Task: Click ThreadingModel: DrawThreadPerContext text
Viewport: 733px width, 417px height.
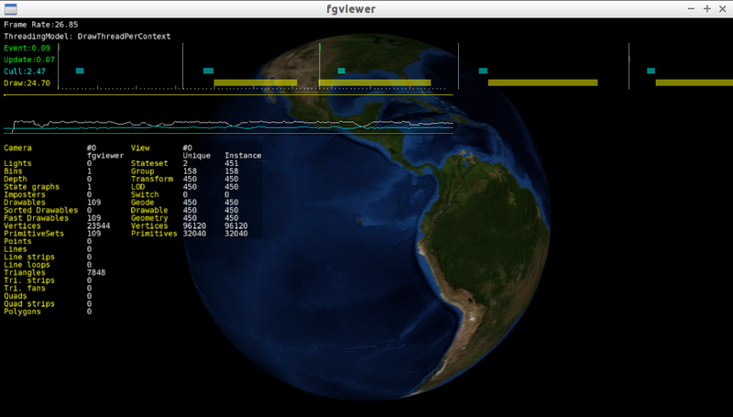Action: coord(87,37)
